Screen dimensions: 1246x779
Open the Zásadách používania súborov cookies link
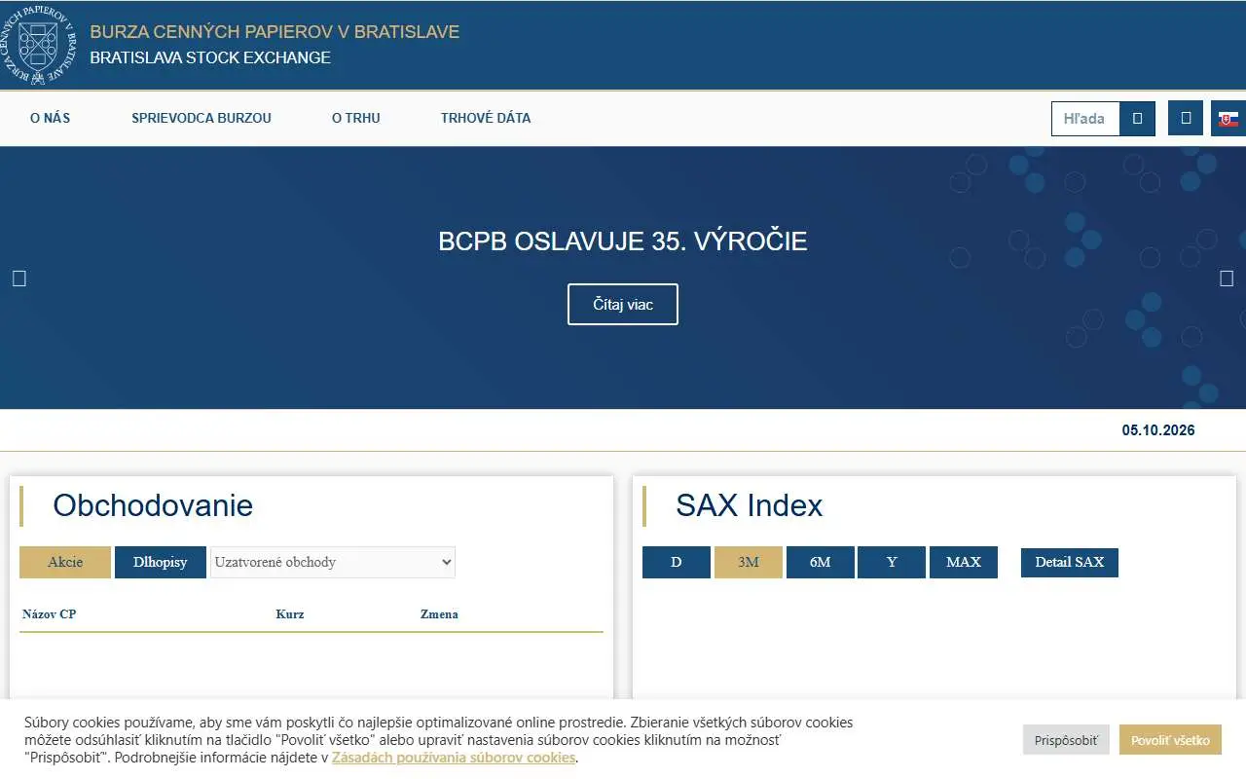pos(454,758)
